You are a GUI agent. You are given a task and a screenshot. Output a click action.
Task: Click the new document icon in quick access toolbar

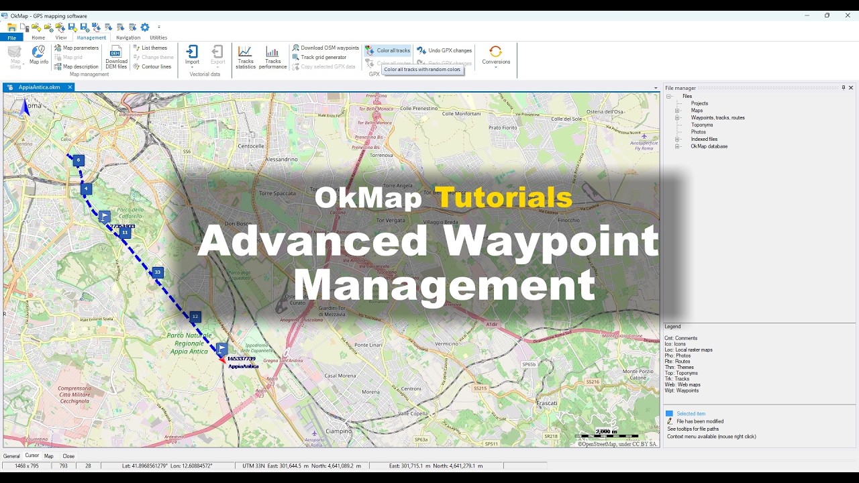(x=23, y=27)
